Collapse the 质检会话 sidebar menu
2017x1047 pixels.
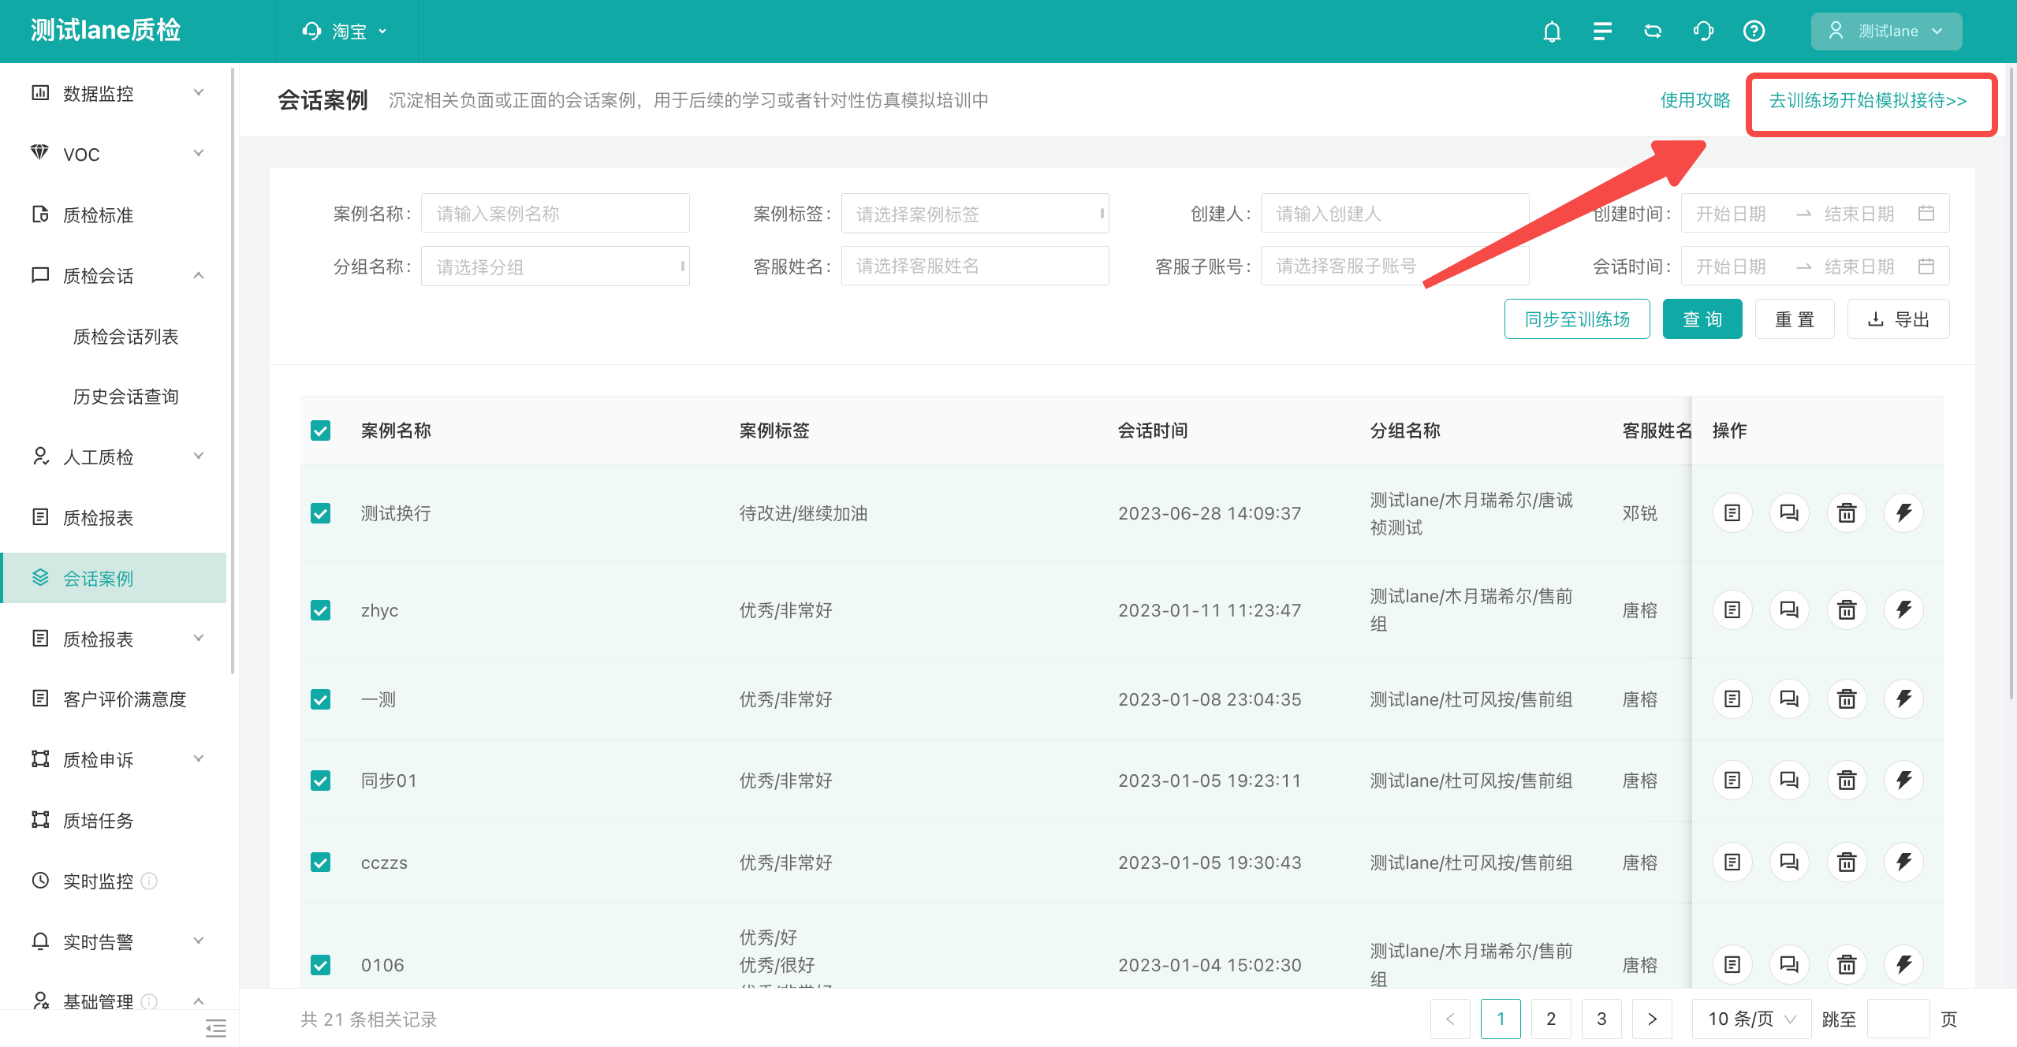(x=114, y=275)
